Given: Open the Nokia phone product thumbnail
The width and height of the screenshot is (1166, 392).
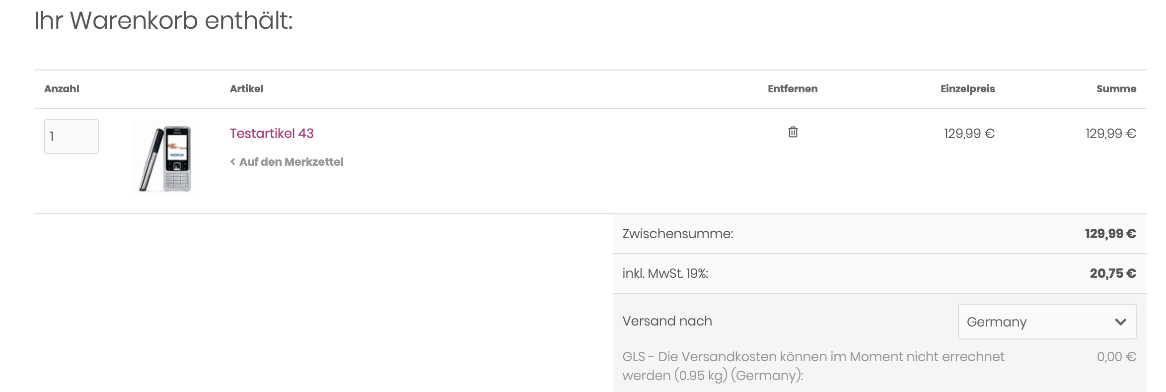Looking at the screenshot, I should [x=165, y=159].
